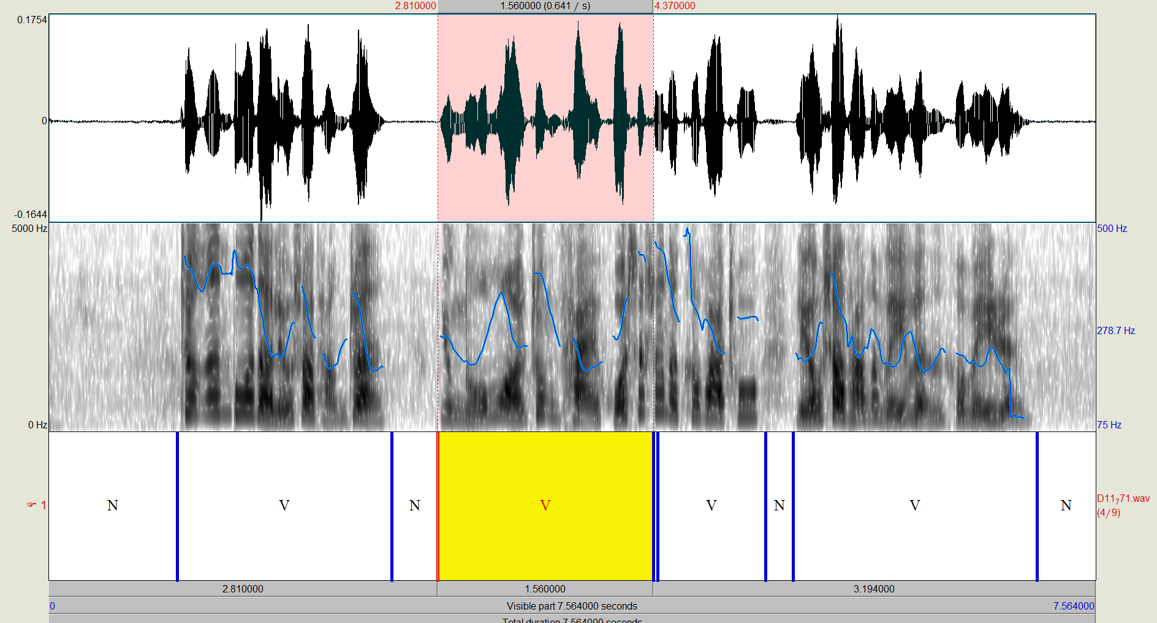The image size is (1157, 623).
Task: Click the 0.1754 amplitude maximum label
Action: pyautogui.click(x=32, y=20)
